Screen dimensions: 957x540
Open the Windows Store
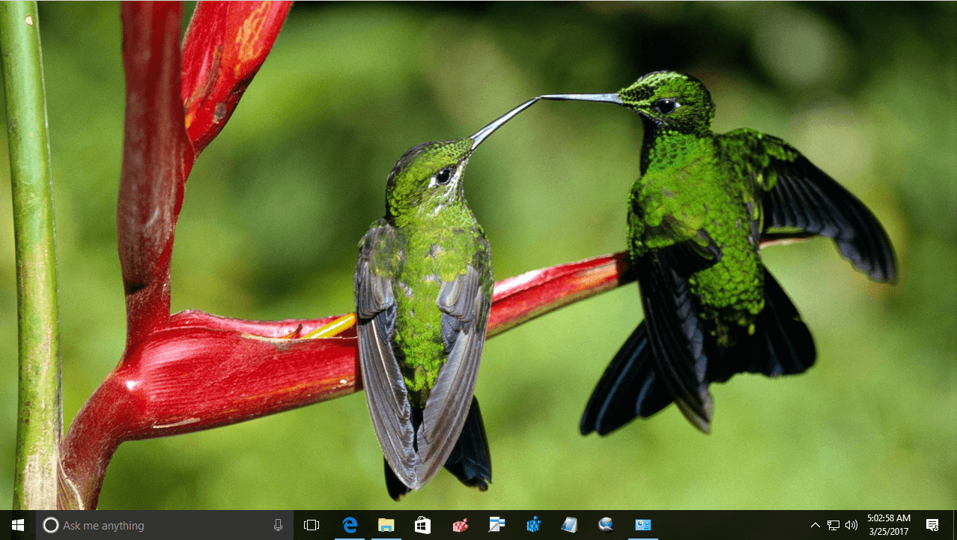[422, 525]
